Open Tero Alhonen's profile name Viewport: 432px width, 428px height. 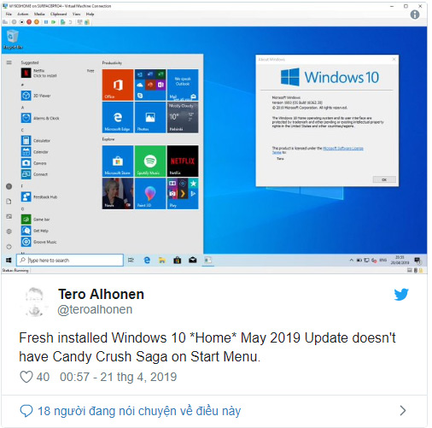point(101,294)
